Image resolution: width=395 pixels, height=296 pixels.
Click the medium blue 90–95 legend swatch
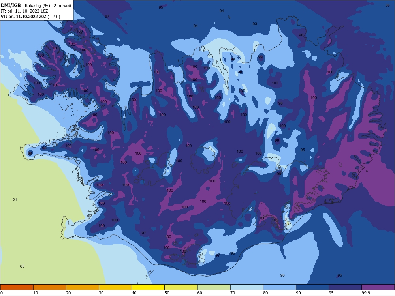pos(312,287)
